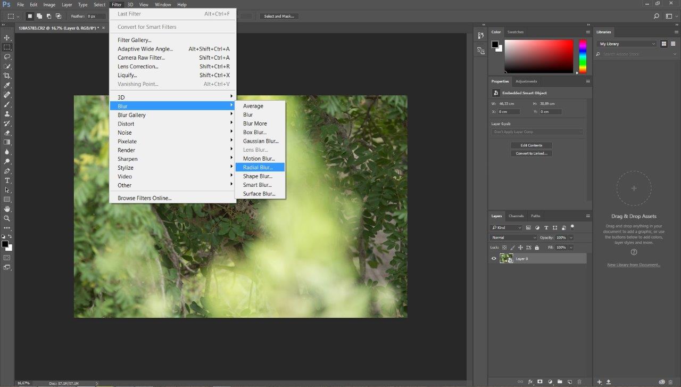Image resolution: width=681 pixels, height=387 pixels.
Task: Select the Type tool
Action: (7, 180)
